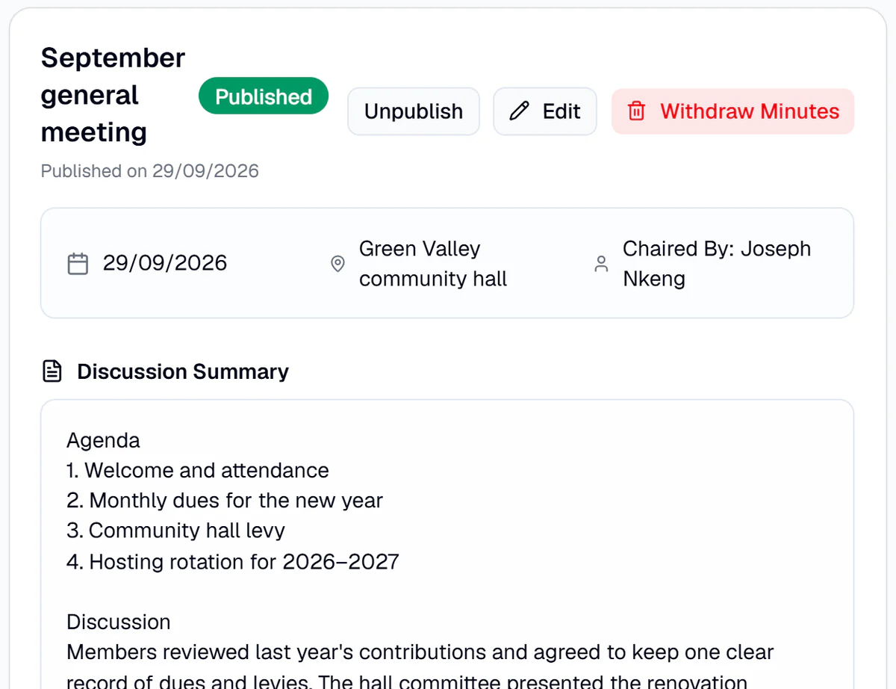Click the 'Discussion Summary' heading
Image resolution: width=896 pixels, height=689 pixels.
[x=183, y=371]
